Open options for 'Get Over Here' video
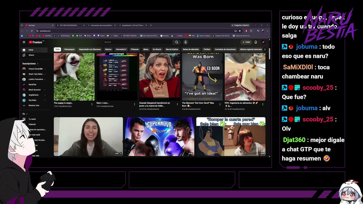Screen dimensions: 363x204 220,104
